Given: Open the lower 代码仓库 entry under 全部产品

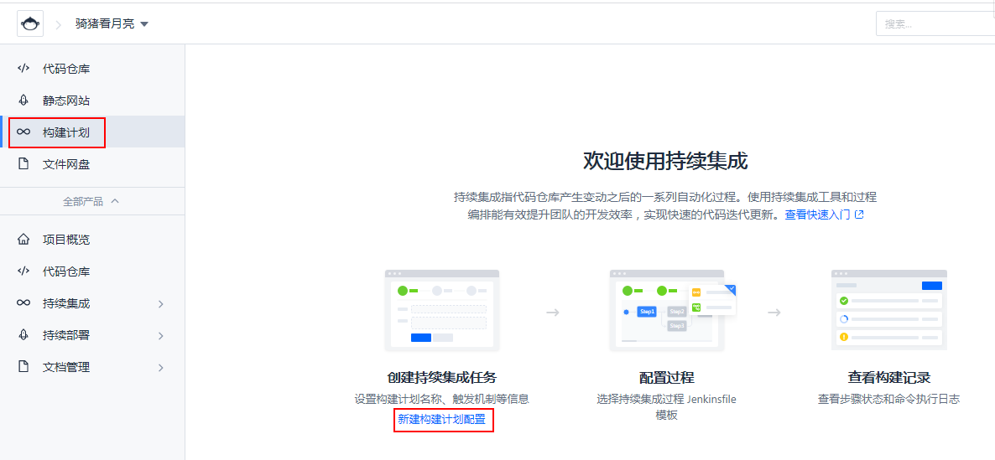Looking at the screenshot, I should [92, 271].
